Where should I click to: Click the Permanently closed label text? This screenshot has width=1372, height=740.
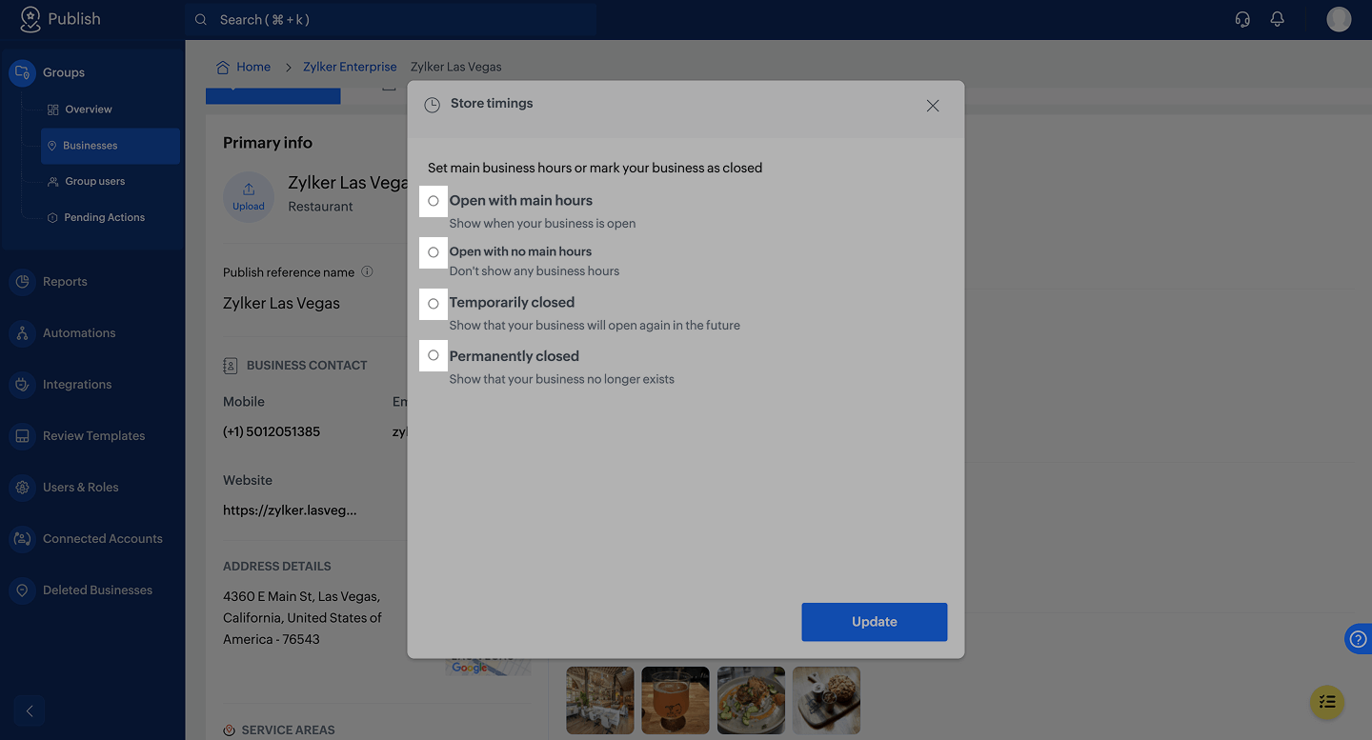click(514, 356)
